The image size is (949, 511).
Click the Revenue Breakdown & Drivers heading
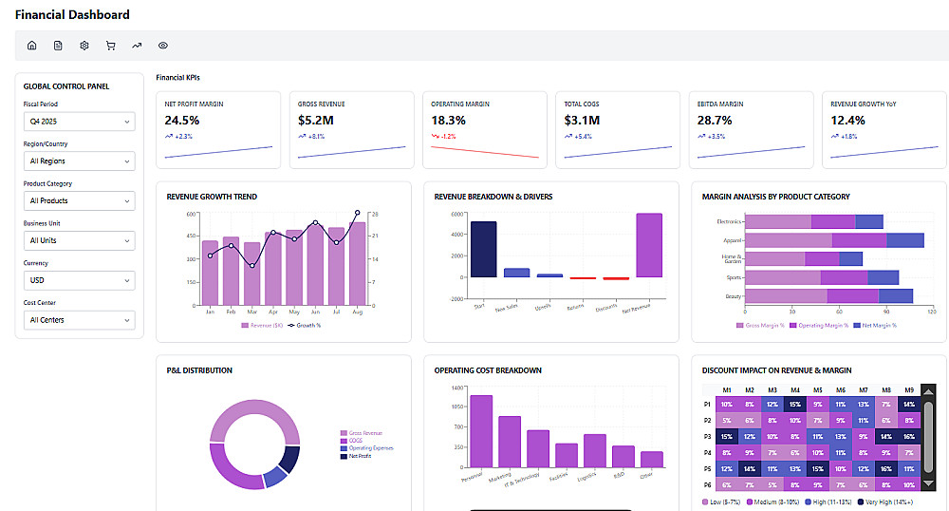tap(493, 197)
